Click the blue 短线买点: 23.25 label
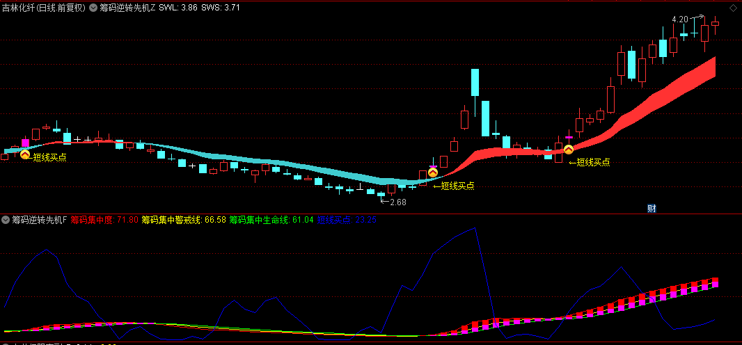Screen dimensions: 742x345 click(347, 220)
